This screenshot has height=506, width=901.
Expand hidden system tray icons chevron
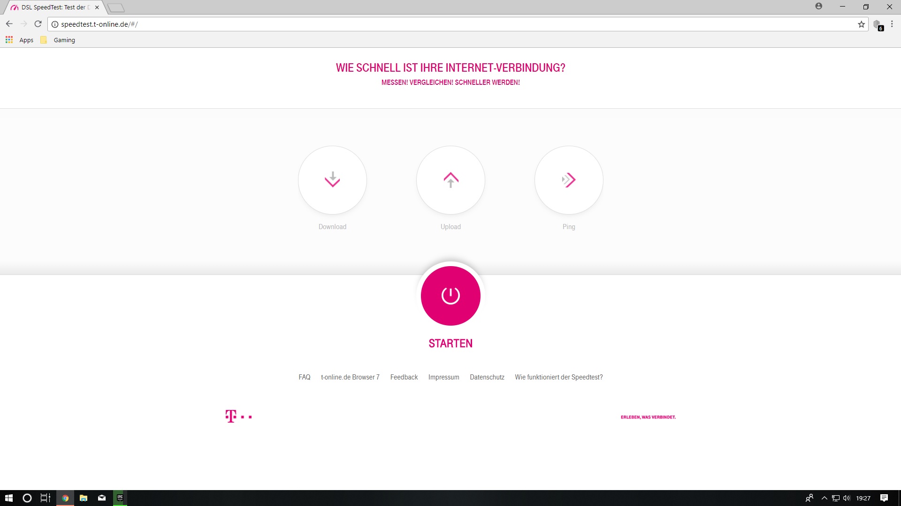(x=824, y=498)
